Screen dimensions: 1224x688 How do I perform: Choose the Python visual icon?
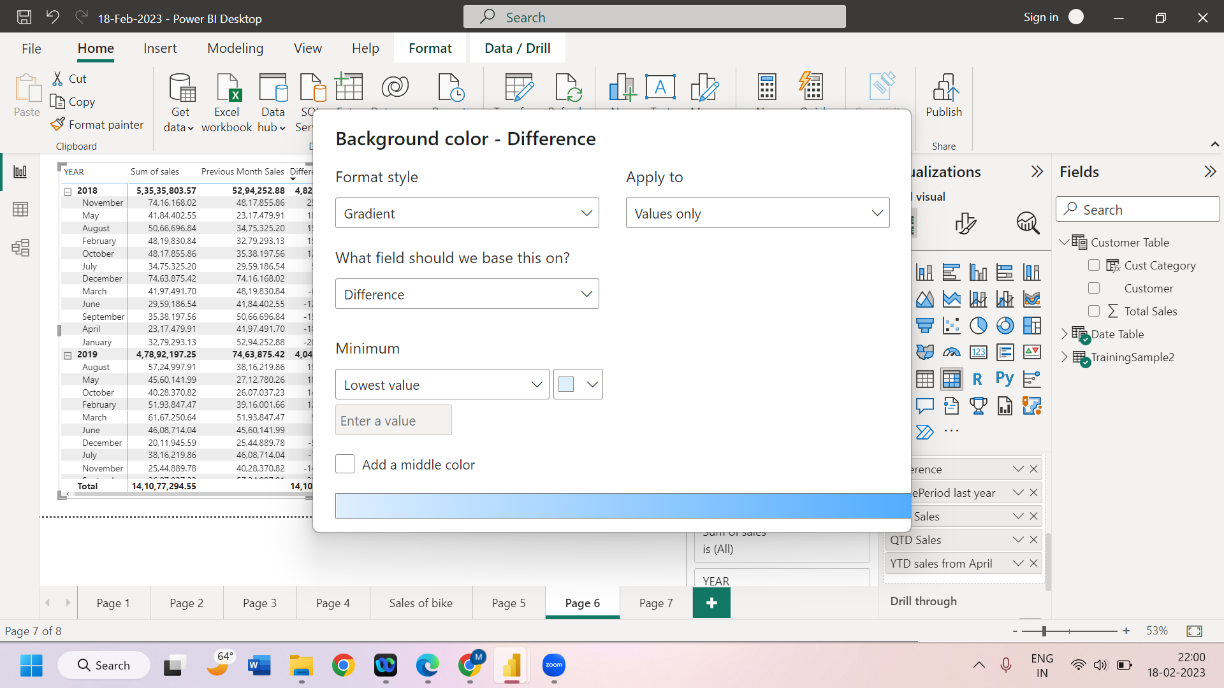[1005, 379]
